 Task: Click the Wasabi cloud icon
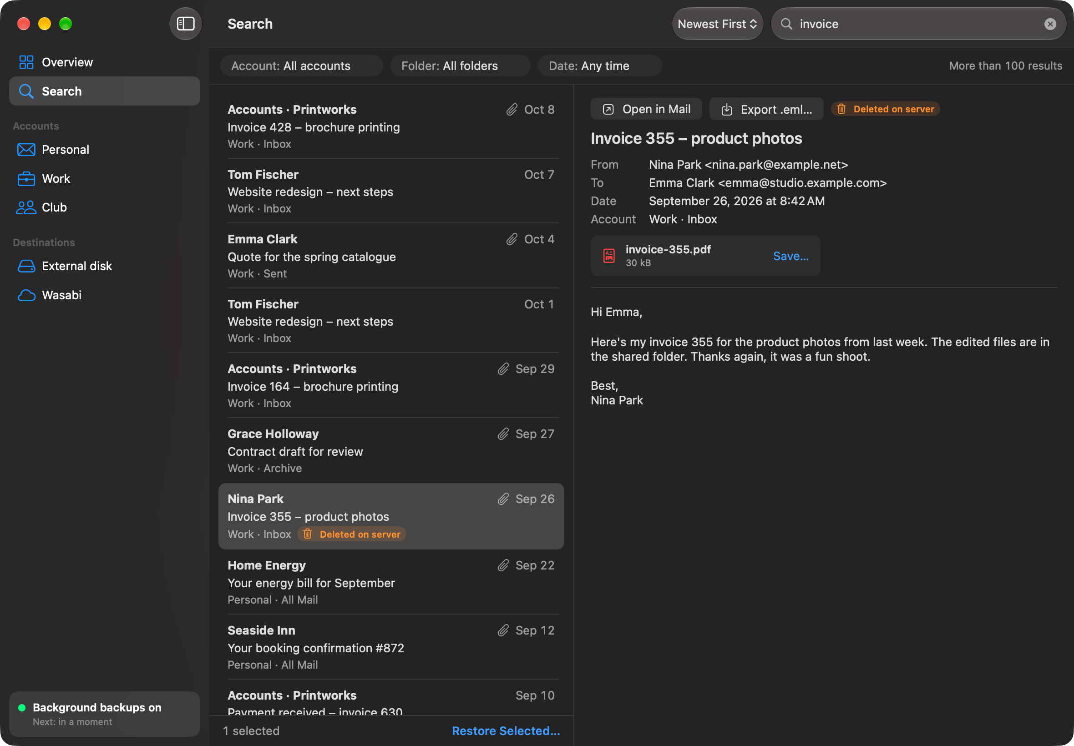26,295
